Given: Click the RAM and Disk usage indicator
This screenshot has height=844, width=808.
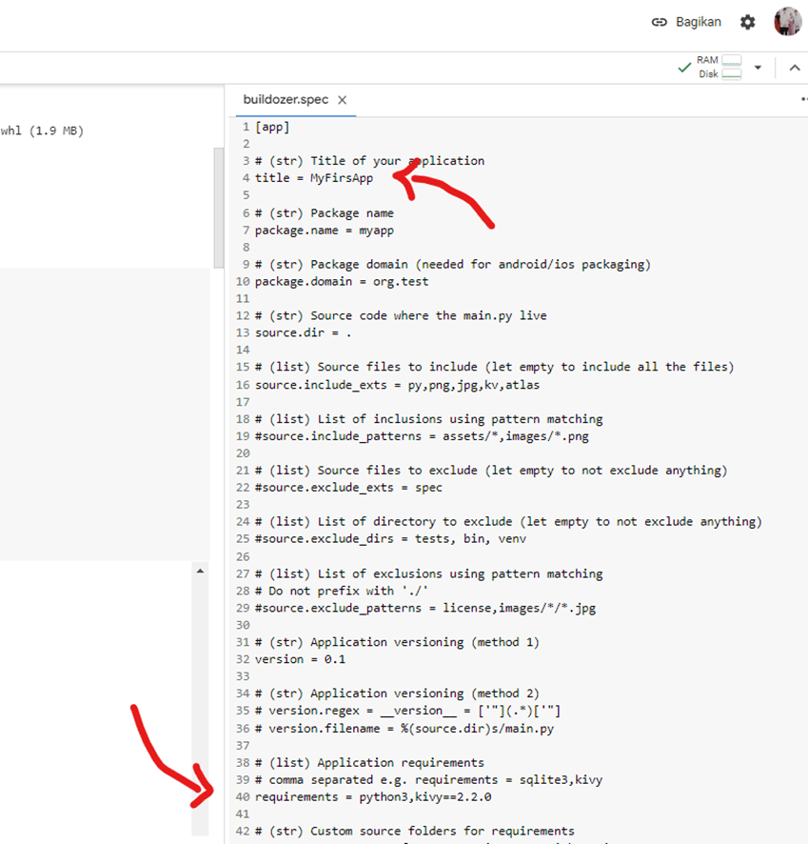Looking at the screenshot, I should click(x=719, y=68).
